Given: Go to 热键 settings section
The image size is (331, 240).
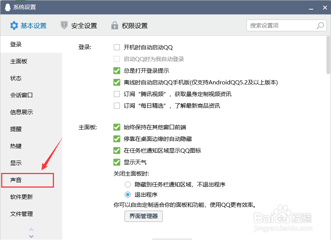Looking at the screenshot, I should [x=31, y=146].
